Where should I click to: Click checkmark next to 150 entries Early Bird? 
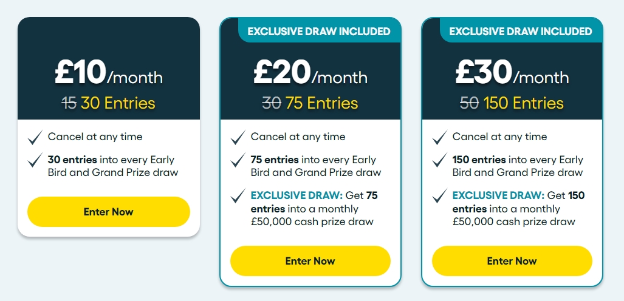439,161
